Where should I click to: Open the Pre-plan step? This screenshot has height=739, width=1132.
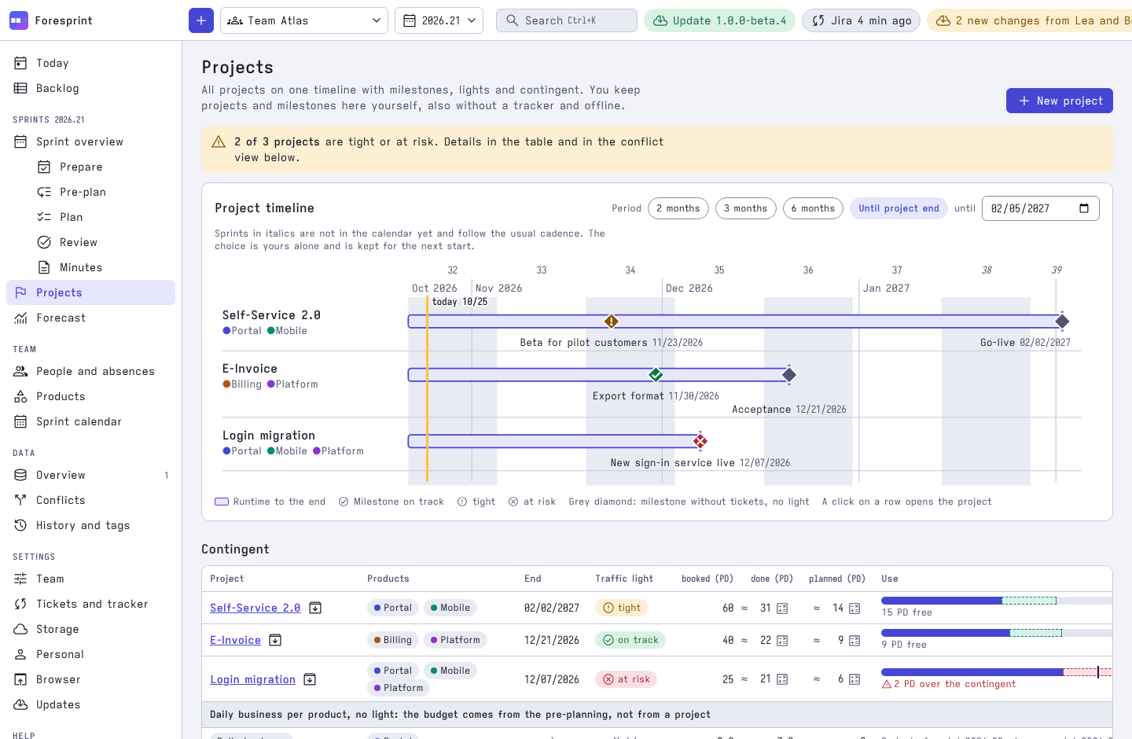pyautogui.click(x=102, y=192)
